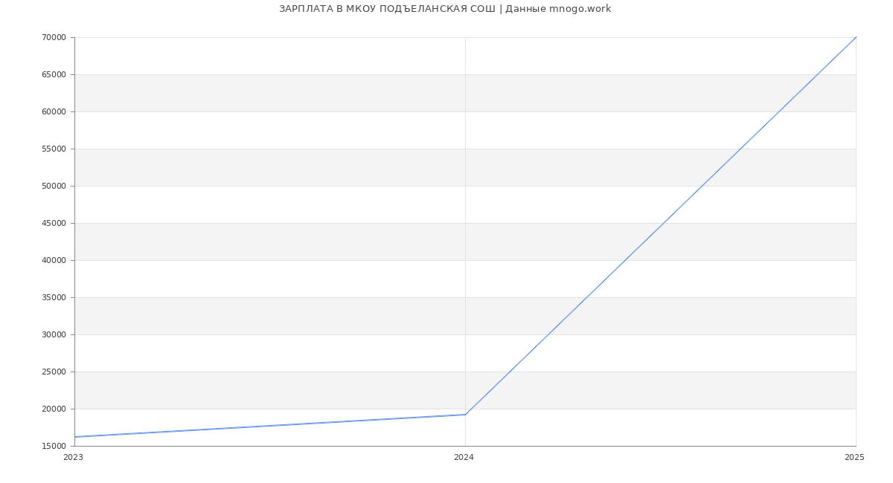Click the line's peak point at 2025
This screenshot has width=893, height=483.
[x=856, y=37]
